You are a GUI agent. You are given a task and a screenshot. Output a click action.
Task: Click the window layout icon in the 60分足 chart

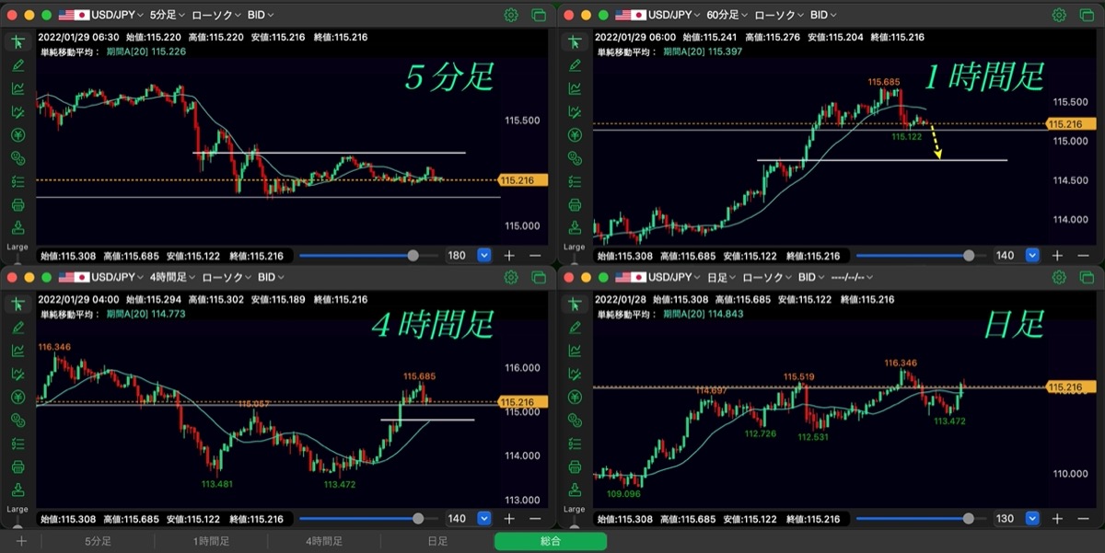coord(1087,15)
